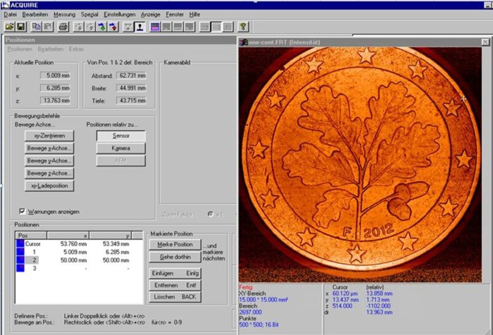Click the Abstand field showing 62.731 mm
This screenshot has height=335, width=493.
(131, 75)
